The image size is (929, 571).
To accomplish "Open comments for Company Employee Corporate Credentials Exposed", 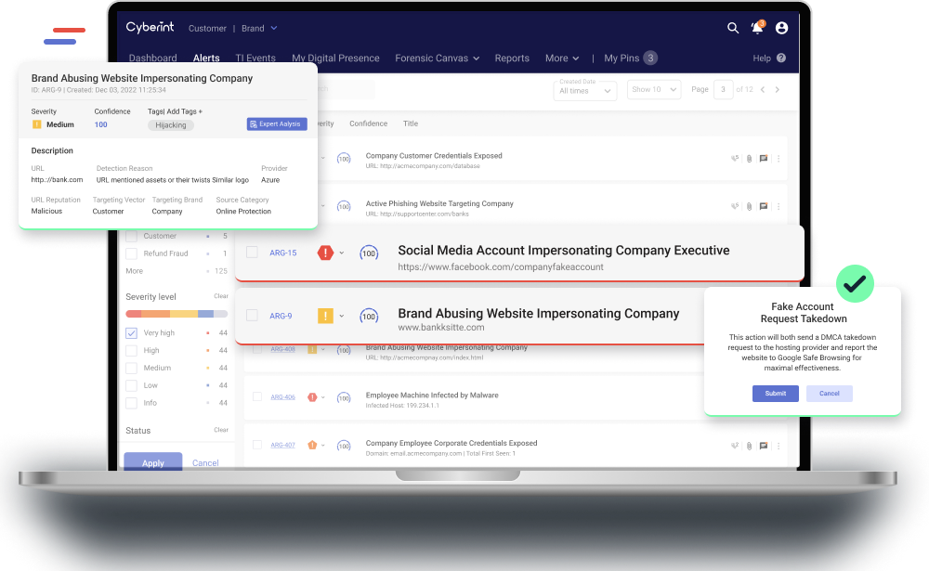I will click(x=764, y=446).
